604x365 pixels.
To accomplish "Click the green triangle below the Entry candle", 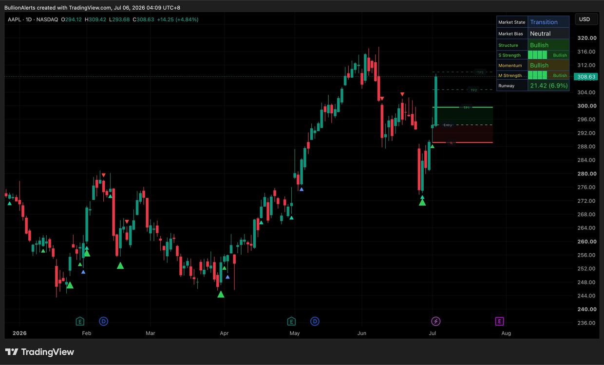I will 432,146.
